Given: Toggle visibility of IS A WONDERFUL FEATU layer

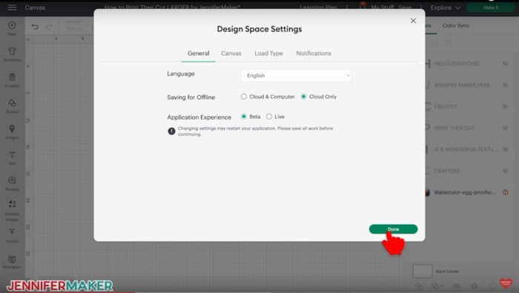Looking at the screenshot, I should [506, 149].
